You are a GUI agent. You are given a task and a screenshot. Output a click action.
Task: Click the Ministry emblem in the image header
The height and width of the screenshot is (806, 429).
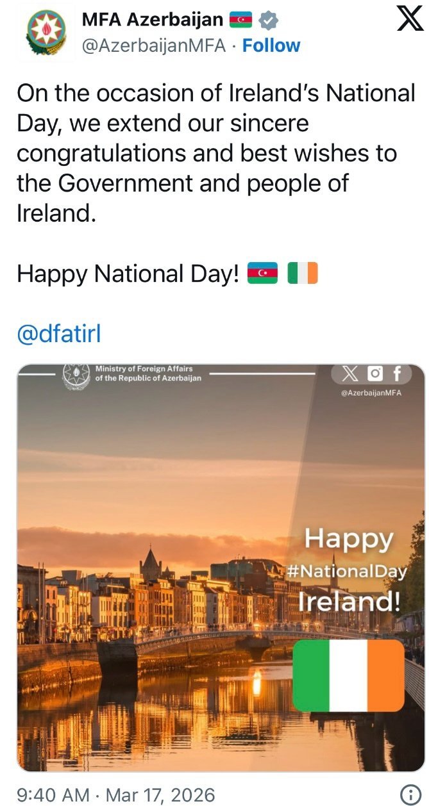point(77,375)
